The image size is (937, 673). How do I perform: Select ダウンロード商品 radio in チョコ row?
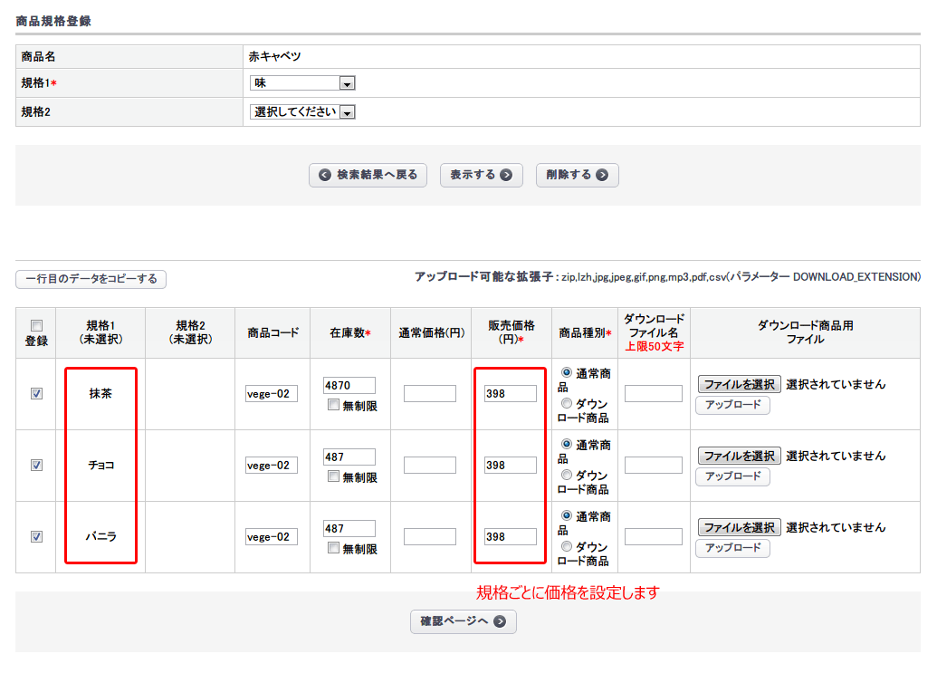coord(567,475)
